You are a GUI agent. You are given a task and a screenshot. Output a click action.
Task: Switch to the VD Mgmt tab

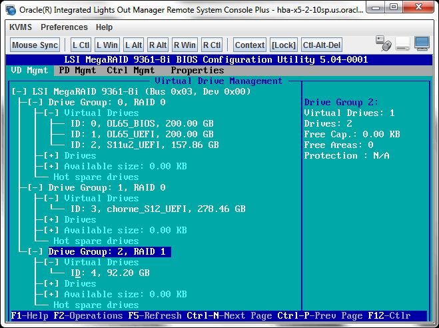tap(29, 70)
